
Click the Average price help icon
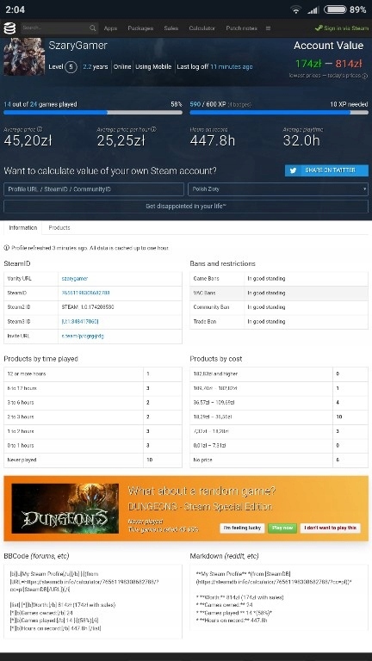coord(40,129)
